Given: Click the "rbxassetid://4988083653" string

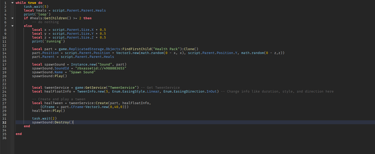Looking at the screenshot, I should click(x=101, y=68).
